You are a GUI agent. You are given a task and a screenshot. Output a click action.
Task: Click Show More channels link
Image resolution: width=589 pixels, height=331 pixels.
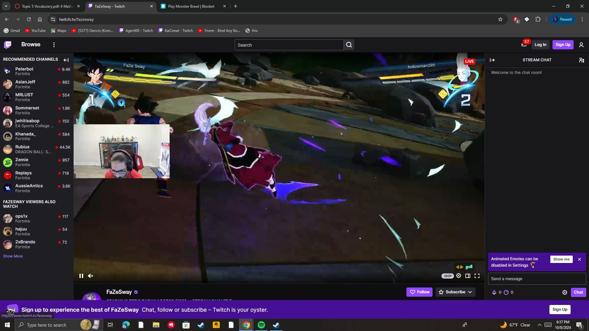(13, 256)
